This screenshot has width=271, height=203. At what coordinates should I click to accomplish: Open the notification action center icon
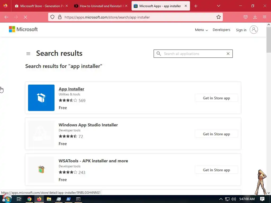pos(262,199)
